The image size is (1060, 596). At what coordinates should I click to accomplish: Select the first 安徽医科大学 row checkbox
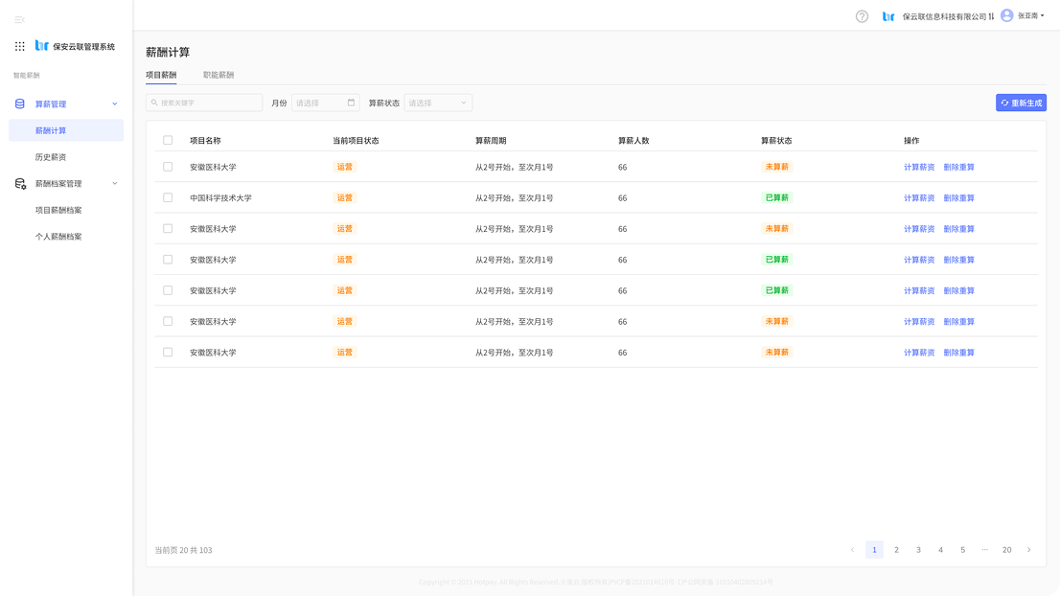pyautogui.click(x=168, y=167)
